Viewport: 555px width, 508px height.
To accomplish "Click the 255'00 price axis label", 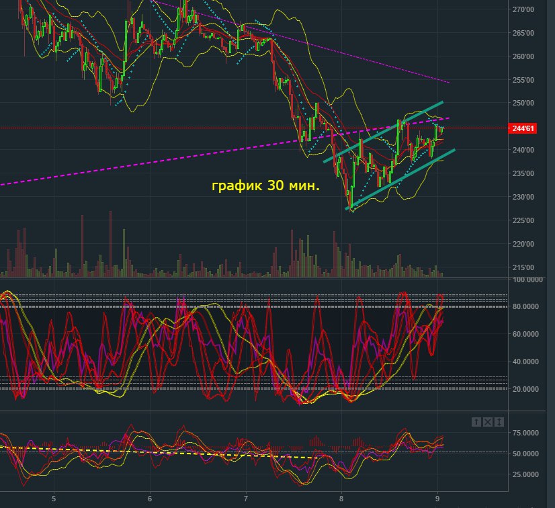I will click(523, 80).
